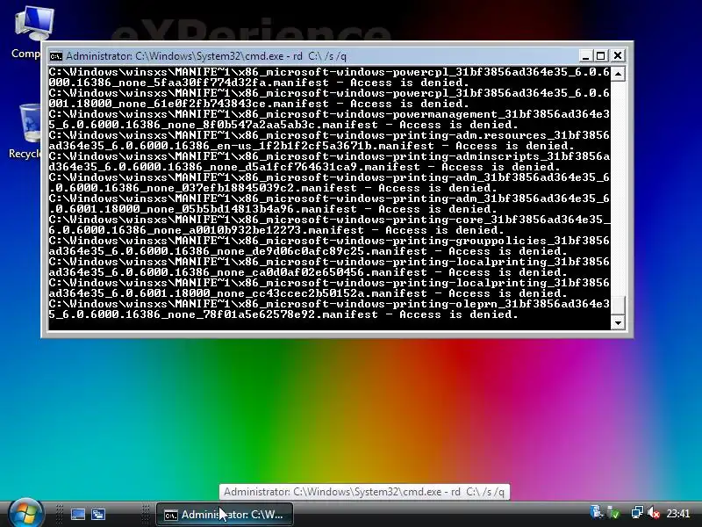Image resolution: width=702 pixels, height=527 pixels.
Task: Click the printing-core manifest output line
Action: (329, 225)
